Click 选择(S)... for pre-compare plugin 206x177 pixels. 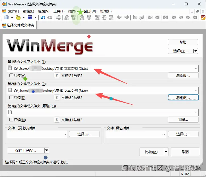(x=84, y=134)
